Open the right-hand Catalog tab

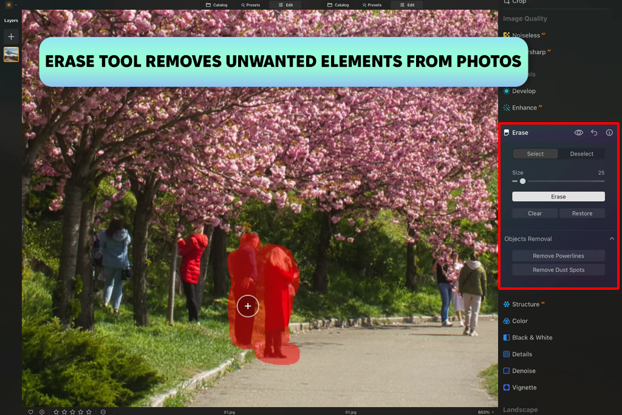tap(338, 5)
